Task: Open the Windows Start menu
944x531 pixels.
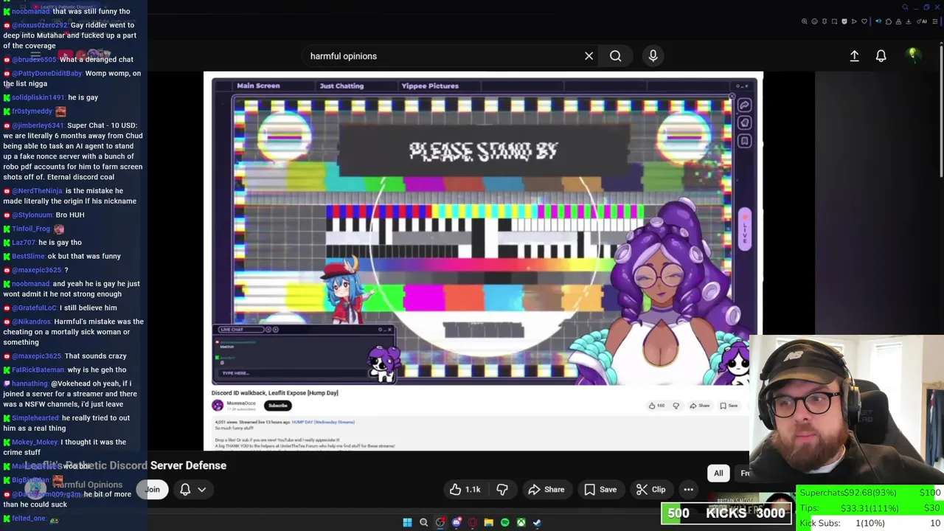Action: 407,523
